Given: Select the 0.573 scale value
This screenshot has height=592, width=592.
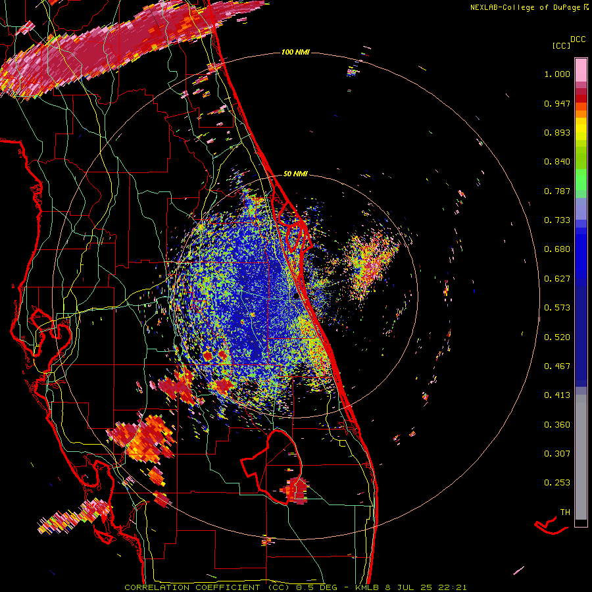Looking at the screenshot, I should (x=557, y=308).
